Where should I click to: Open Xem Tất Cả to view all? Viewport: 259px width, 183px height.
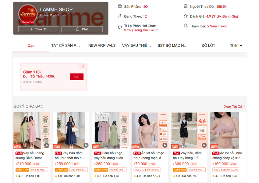[234, 106]
